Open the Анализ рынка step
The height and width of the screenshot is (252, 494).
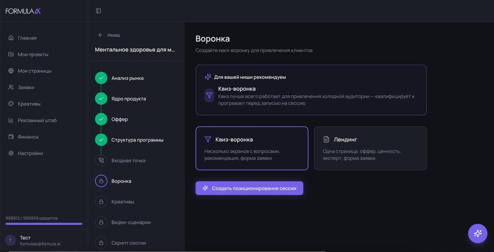coord(127,78)
